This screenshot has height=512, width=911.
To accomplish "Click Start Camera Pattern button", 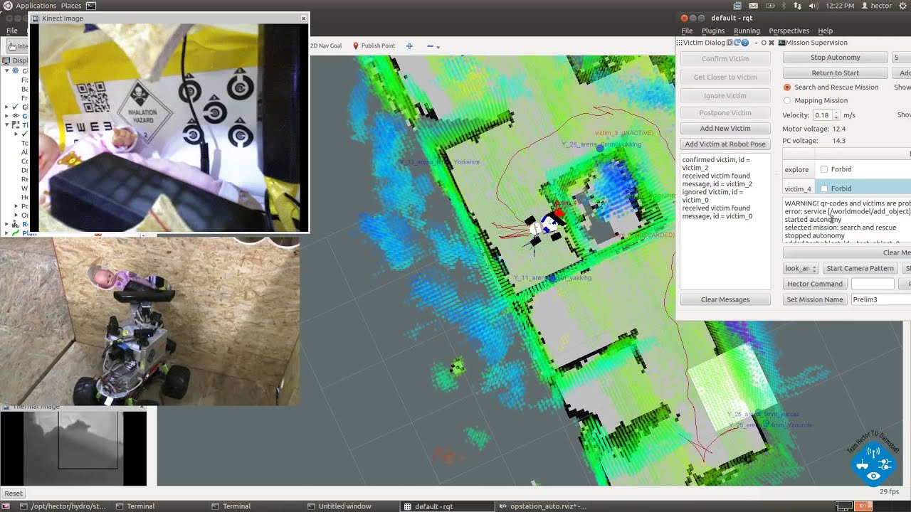I will tap(860, 268).
